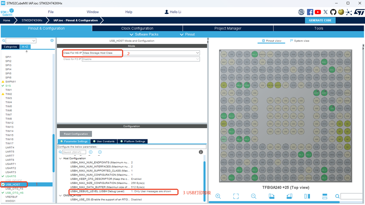The width and height of the screenshot is (365, 205).
Task: Click the gold globe icon
Action: pos(341,12)
